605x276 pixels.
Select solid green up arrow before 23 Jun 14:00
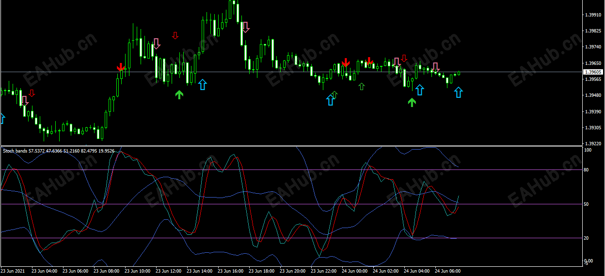click(x=179, y=94)
